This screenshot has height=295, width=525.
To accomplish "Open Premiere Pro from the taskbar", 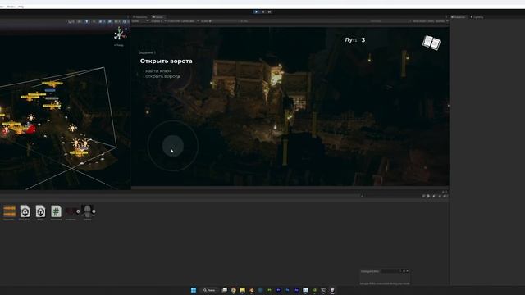I will click(x=278, y=290).
